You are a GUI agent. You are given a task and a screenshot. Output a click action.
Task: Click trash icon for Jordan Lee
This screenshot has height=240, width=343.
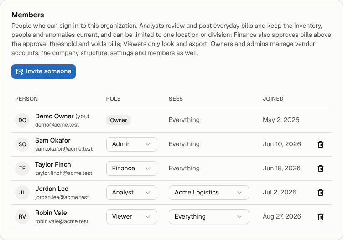(321, 193)
